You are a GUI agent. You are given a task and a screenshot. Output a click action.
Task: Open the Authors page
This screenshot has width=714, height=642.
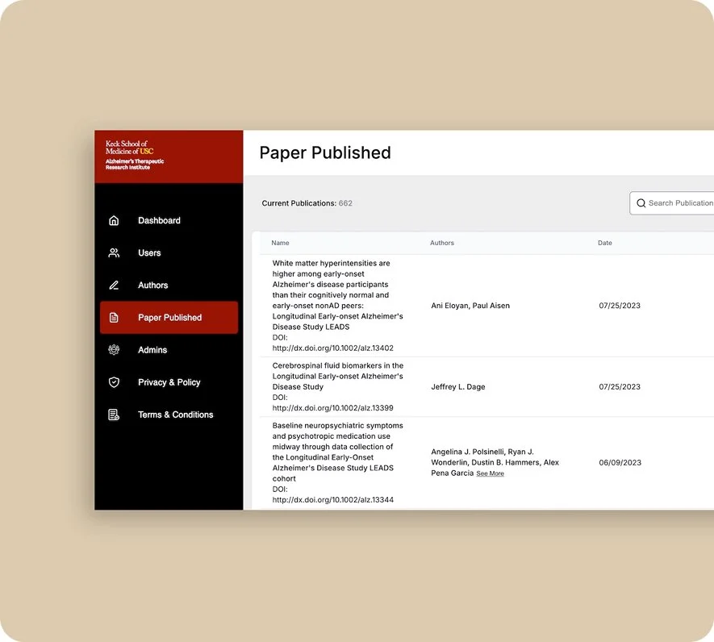[x=169, y=285]
